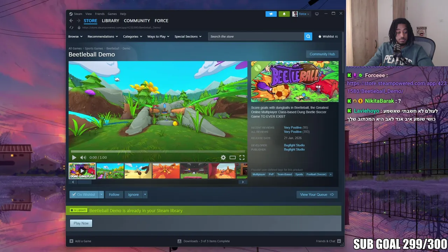Click the lock icon beside URL
Viewport: 448px width, 252px height.
(x=79, y=27)
